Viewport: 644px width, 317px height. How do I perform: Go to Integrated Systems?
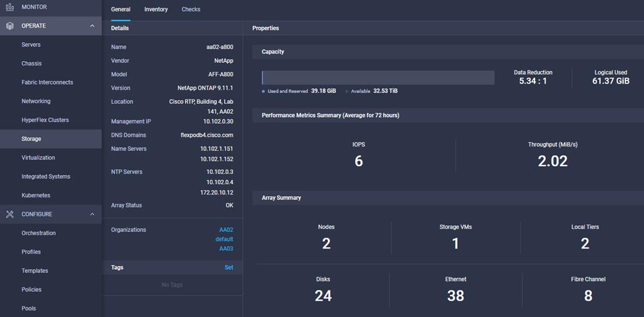pos(46,177)
